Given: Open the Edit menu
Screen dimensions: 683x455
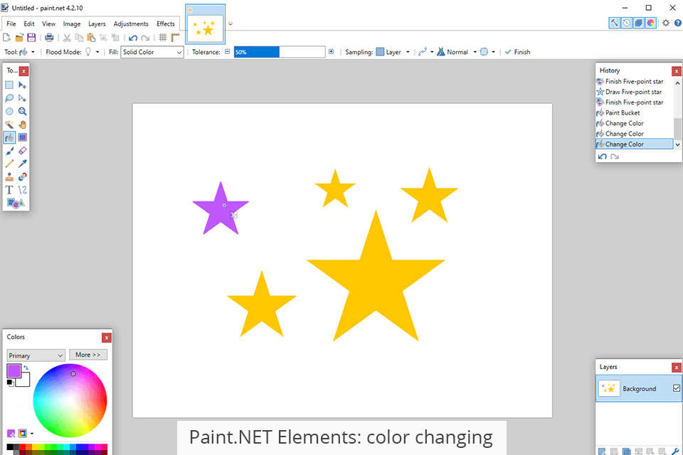Looking at the screenshot, I should [x=29, y=24].
